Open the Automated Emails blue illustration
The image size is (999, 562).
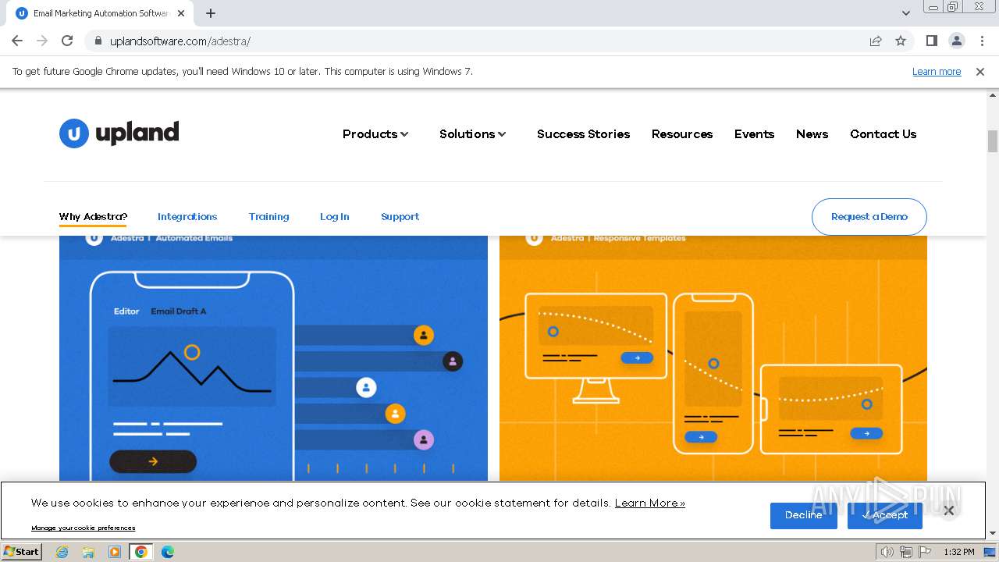pyautogui.click(x=273, y=357)
